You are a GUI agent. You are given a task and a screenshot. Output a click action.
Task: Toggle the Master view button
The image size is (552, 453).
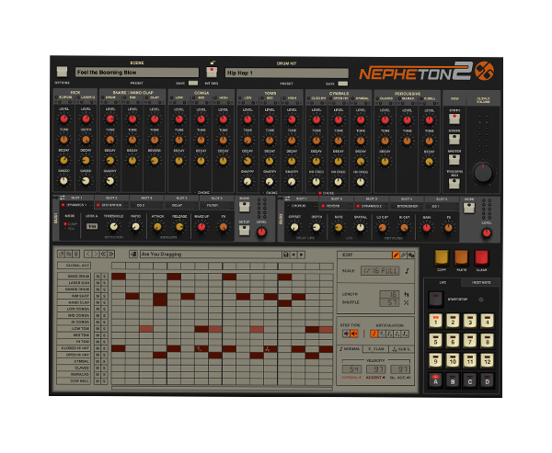(454, 160)
